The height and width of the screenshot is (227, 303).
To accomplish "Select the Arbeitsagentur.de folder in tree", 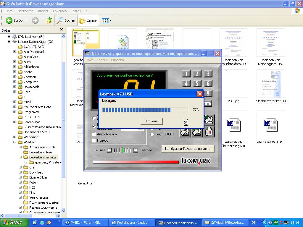I will [x=42, y=147].
